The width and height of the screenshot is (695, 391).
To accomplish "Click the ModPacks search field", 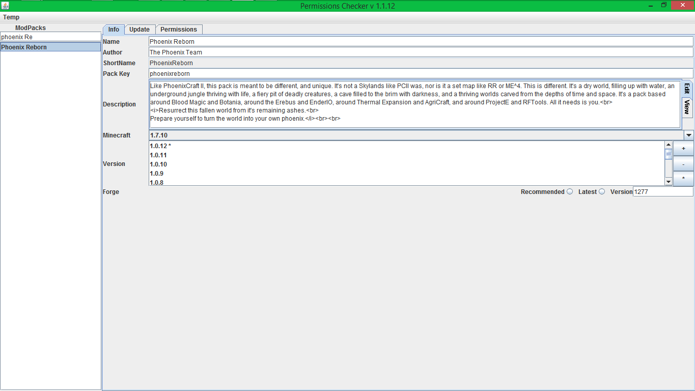I will (50, 37).
